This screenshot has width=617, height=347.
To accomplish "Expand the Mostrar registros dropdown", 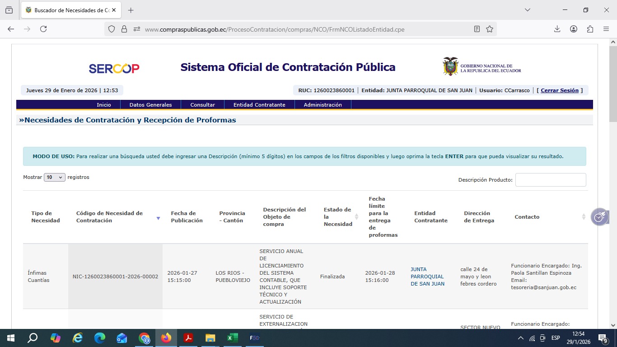I will (55, 178).
